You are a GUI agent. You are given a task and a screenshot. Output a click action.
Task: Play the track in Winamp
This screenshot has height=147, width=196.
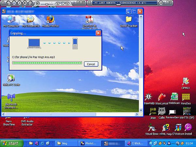pos(14,3)
